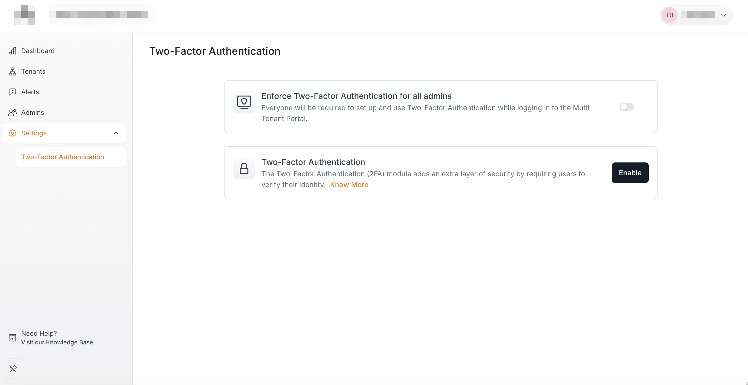Click 'Enforce Two-Factor Authentication for all admins' title
This screenshot has height=385, width=748.
coord(356,96)
